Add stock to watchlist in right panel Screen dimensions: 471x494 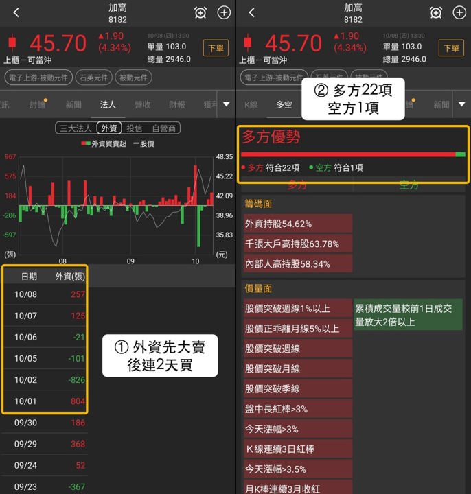[x=459, y=12]
